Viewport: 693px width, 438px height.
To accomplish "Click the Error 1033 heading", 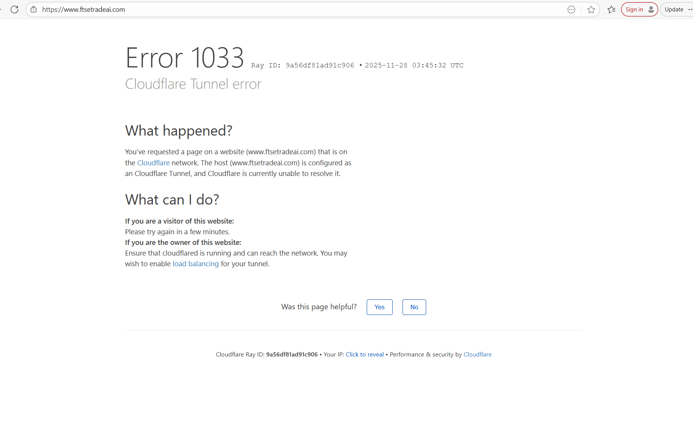I will coord(184,58).
